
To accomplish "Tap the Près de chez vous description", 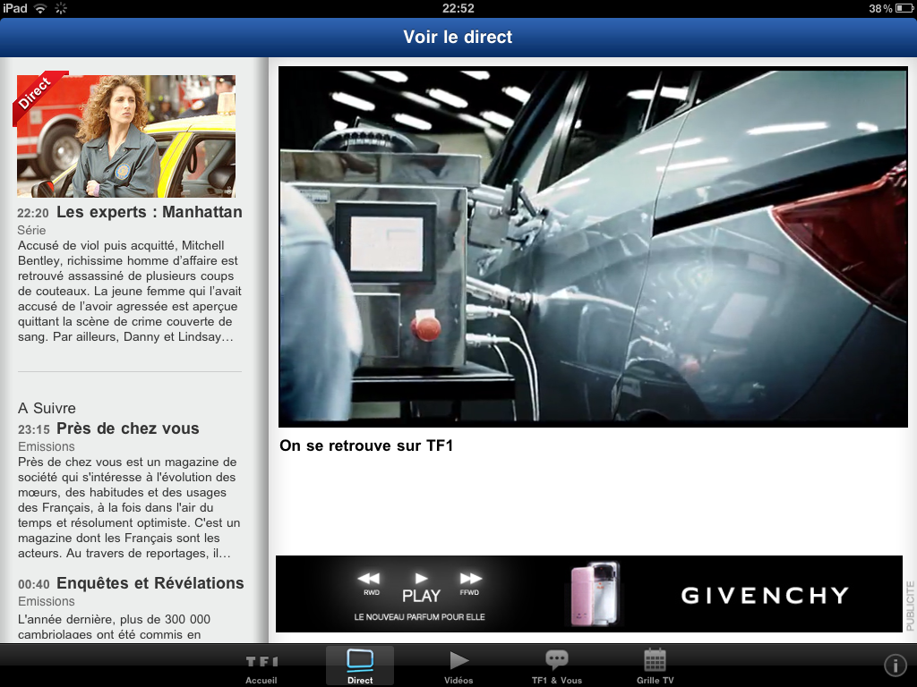I will click(x=129, y=508).
